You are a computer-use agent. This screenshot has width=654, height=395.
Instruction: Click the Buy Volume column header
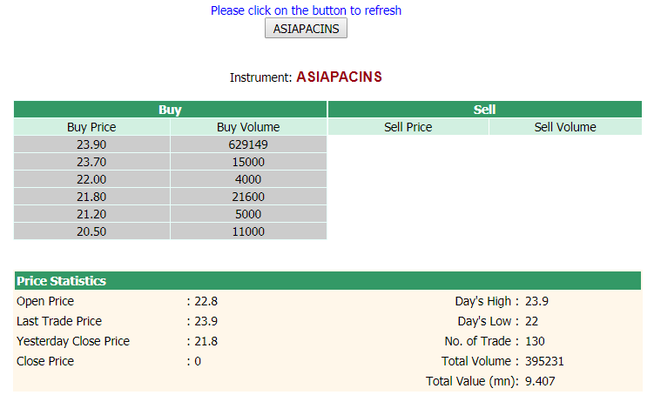pyautogui.click(x=248, y=127)
